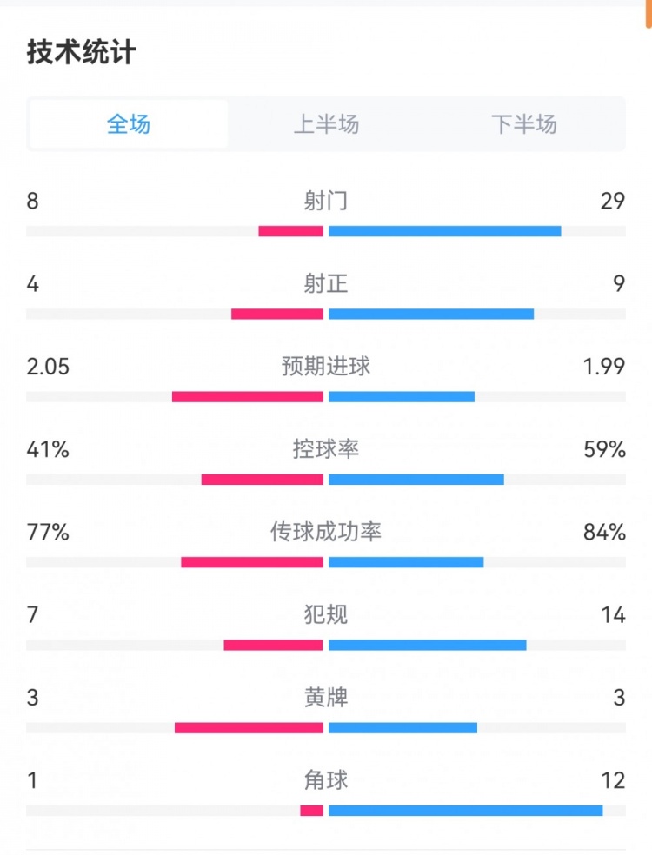Tap the 29 shots value

click(x=612, y=201)
